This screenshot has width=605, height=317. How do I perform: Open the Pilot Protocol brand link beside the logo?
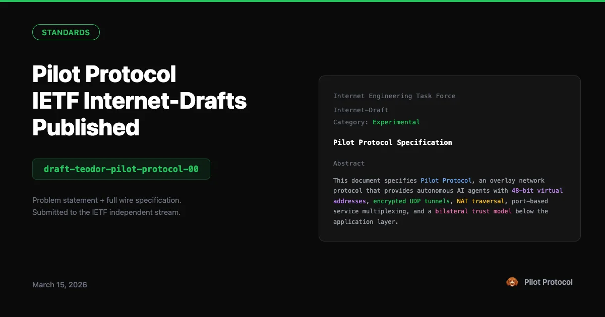click(x=549, y=282)
